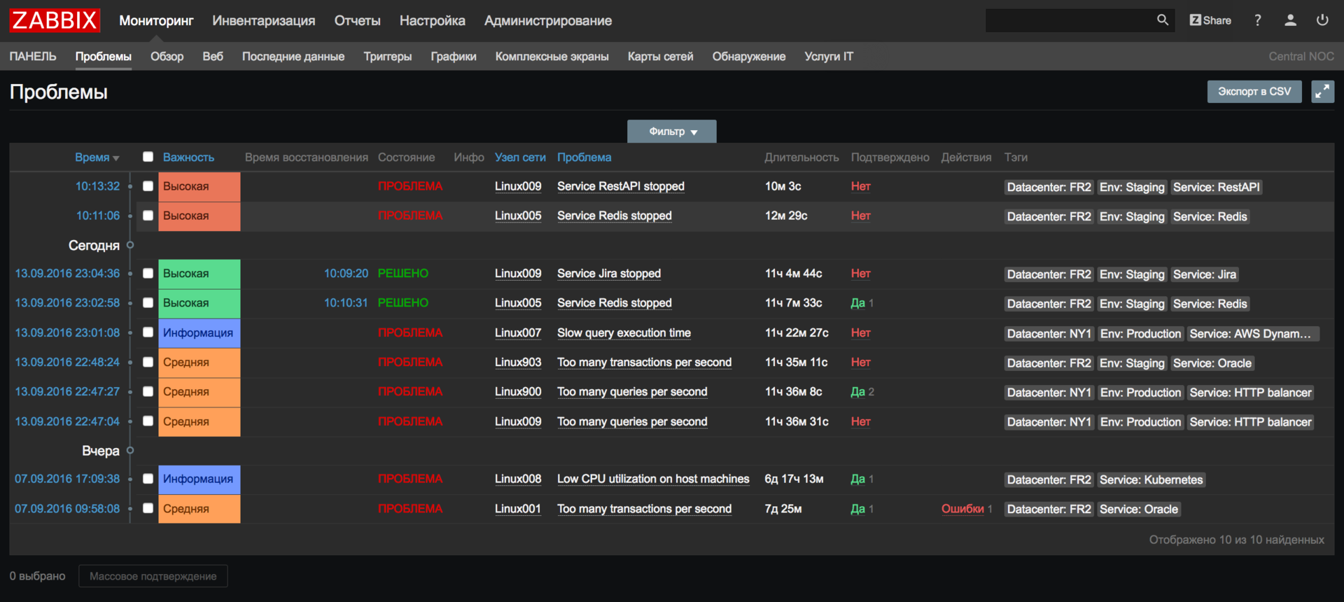Open the Zabbix Share link

[1210, 20]
